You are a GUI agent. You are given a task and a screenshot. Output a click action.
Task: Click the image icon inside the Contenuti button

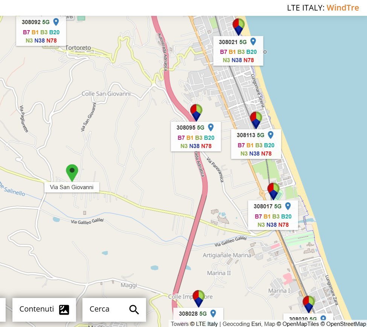point(64,309)
